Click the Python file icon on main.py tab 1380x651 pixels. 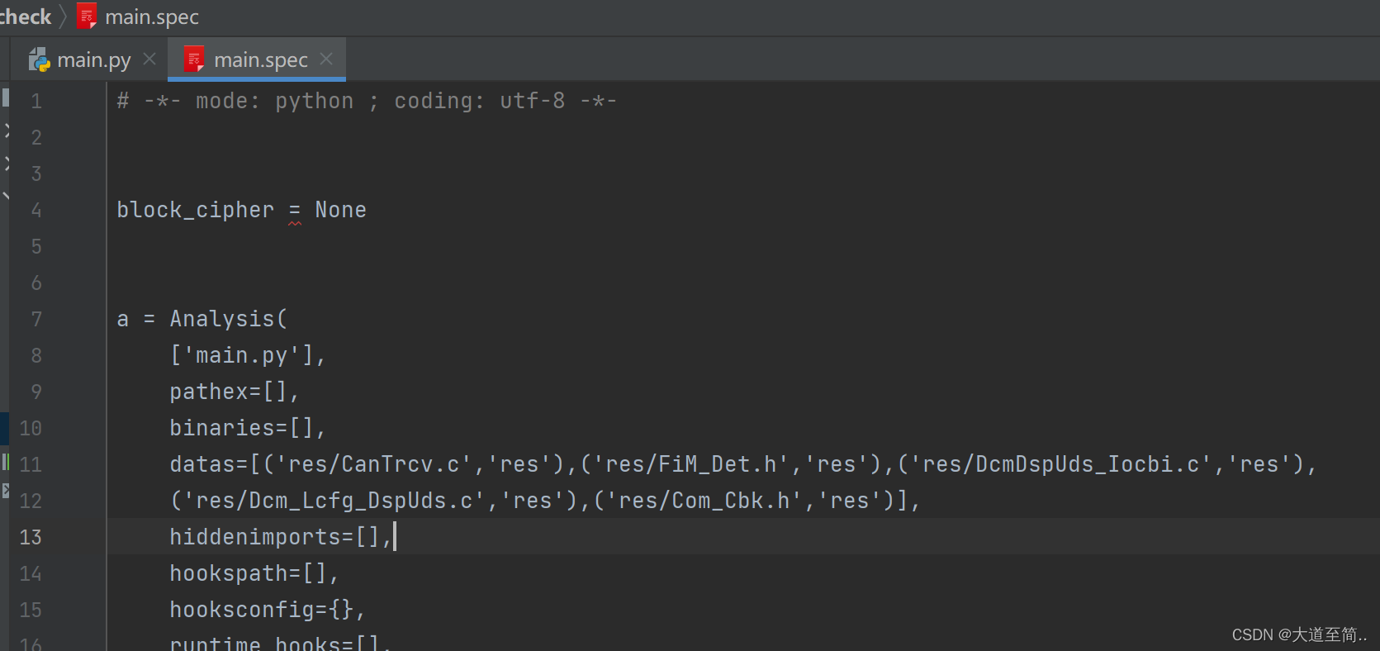38,59
